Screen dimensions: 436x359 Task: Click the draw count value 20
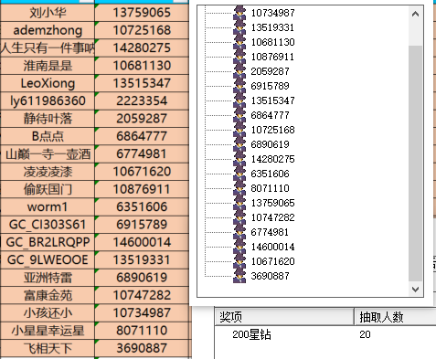tap(365, 334)
